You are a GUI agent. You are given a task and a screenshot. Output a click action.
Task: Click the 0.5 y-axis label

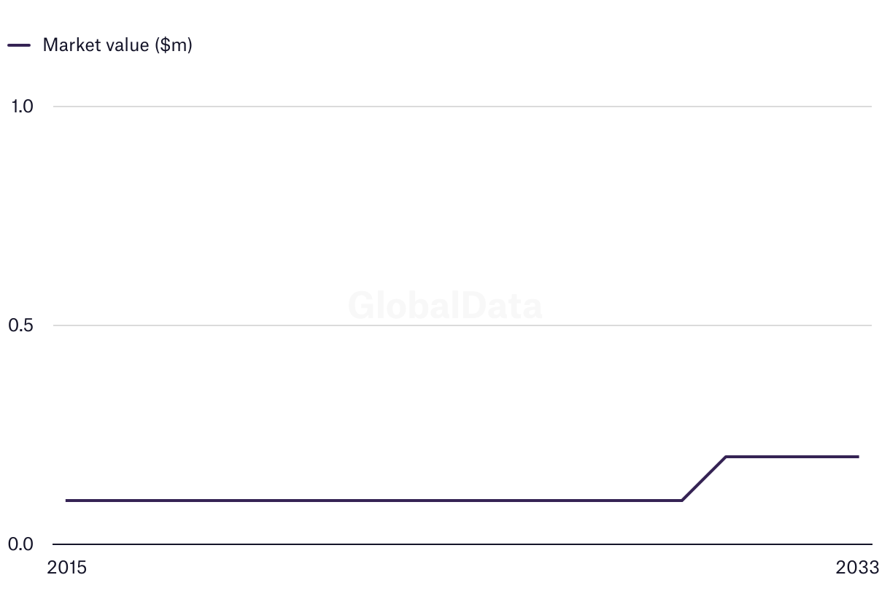click(20, 325)
